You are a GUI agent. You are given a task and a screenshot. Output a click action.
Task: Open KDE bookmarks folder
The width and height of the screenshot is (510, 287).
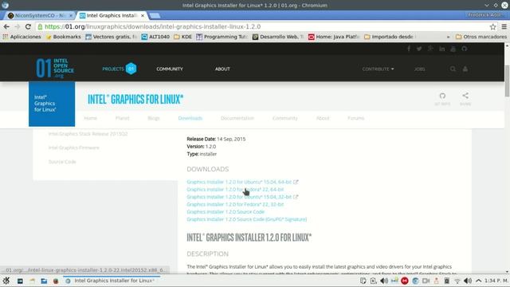182,37
